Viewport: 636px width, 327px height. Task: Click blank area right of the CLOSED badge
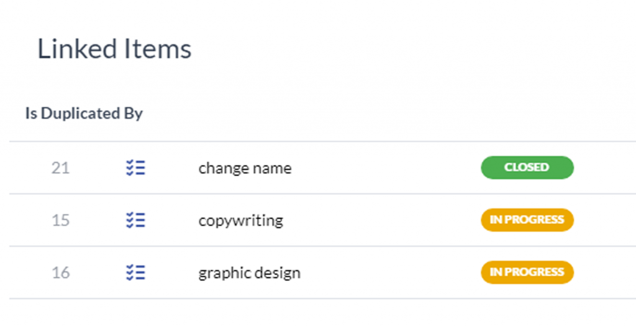coord(606,168)
